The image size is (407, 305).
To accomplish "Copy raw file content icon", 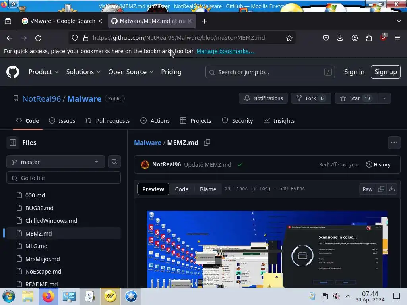I will [x=381, y=189].
